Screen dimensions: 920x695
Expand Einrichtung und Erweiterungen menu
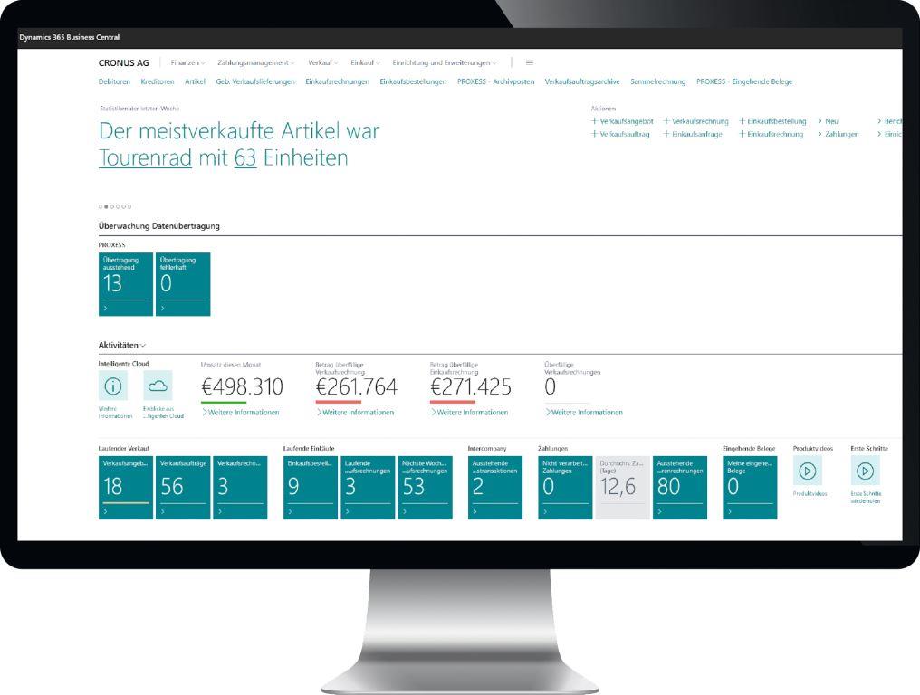pos(445,62)
